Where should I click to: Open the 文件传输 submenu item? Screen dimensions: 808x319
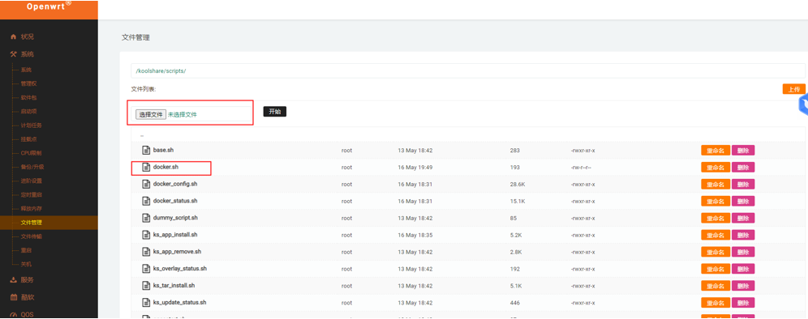click(x=32, y=236)
